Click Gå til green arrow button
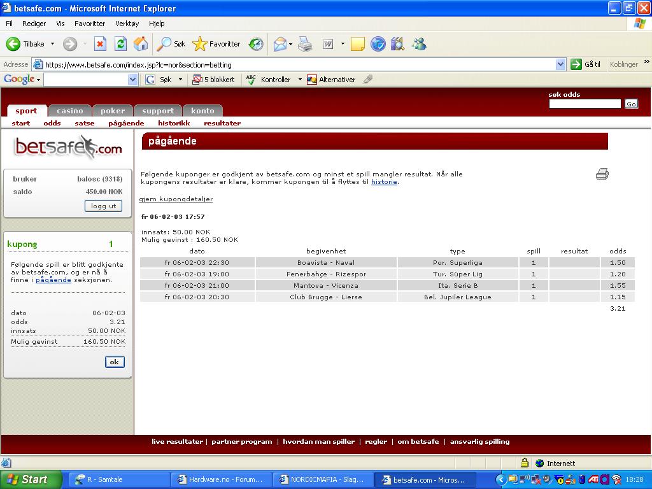The height and width of the screenshot is (489, 652). coord(576,64)
